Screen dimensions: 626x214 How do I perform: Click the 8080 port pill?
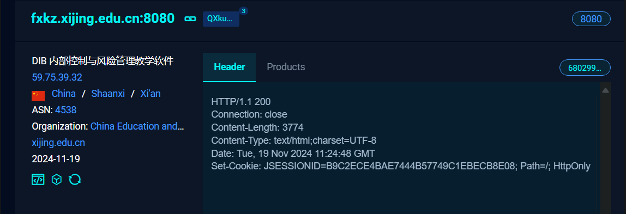click(x=591, y=19)
